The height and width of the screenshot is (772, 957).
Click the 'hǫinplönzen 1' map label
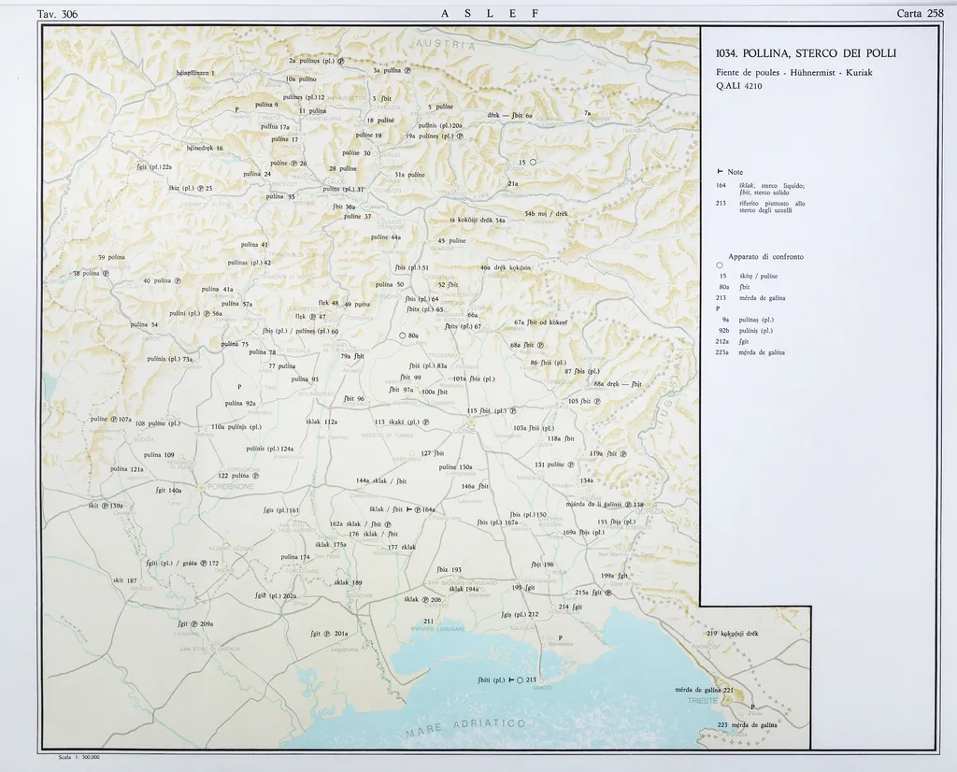pos(195,72)
